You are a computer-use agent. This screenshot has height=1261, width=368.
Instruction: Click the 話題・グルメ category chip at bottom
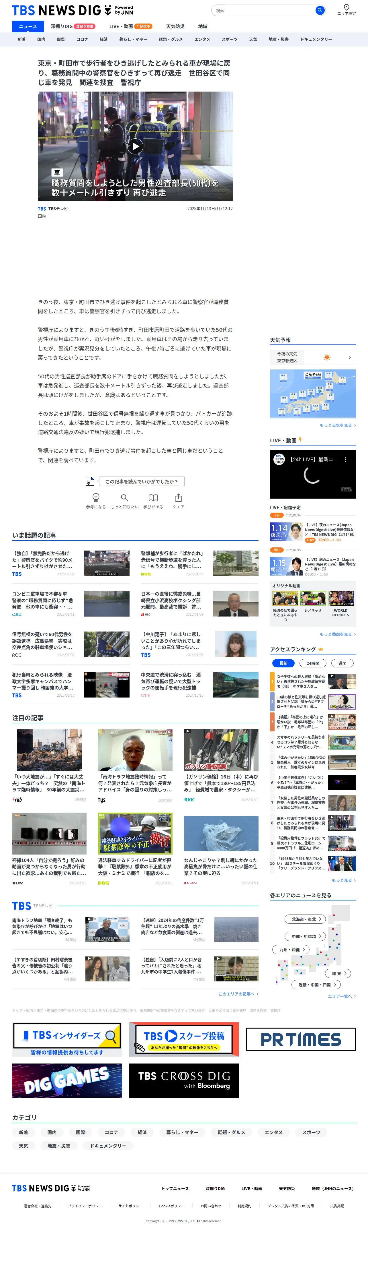tap(231, 1132)
